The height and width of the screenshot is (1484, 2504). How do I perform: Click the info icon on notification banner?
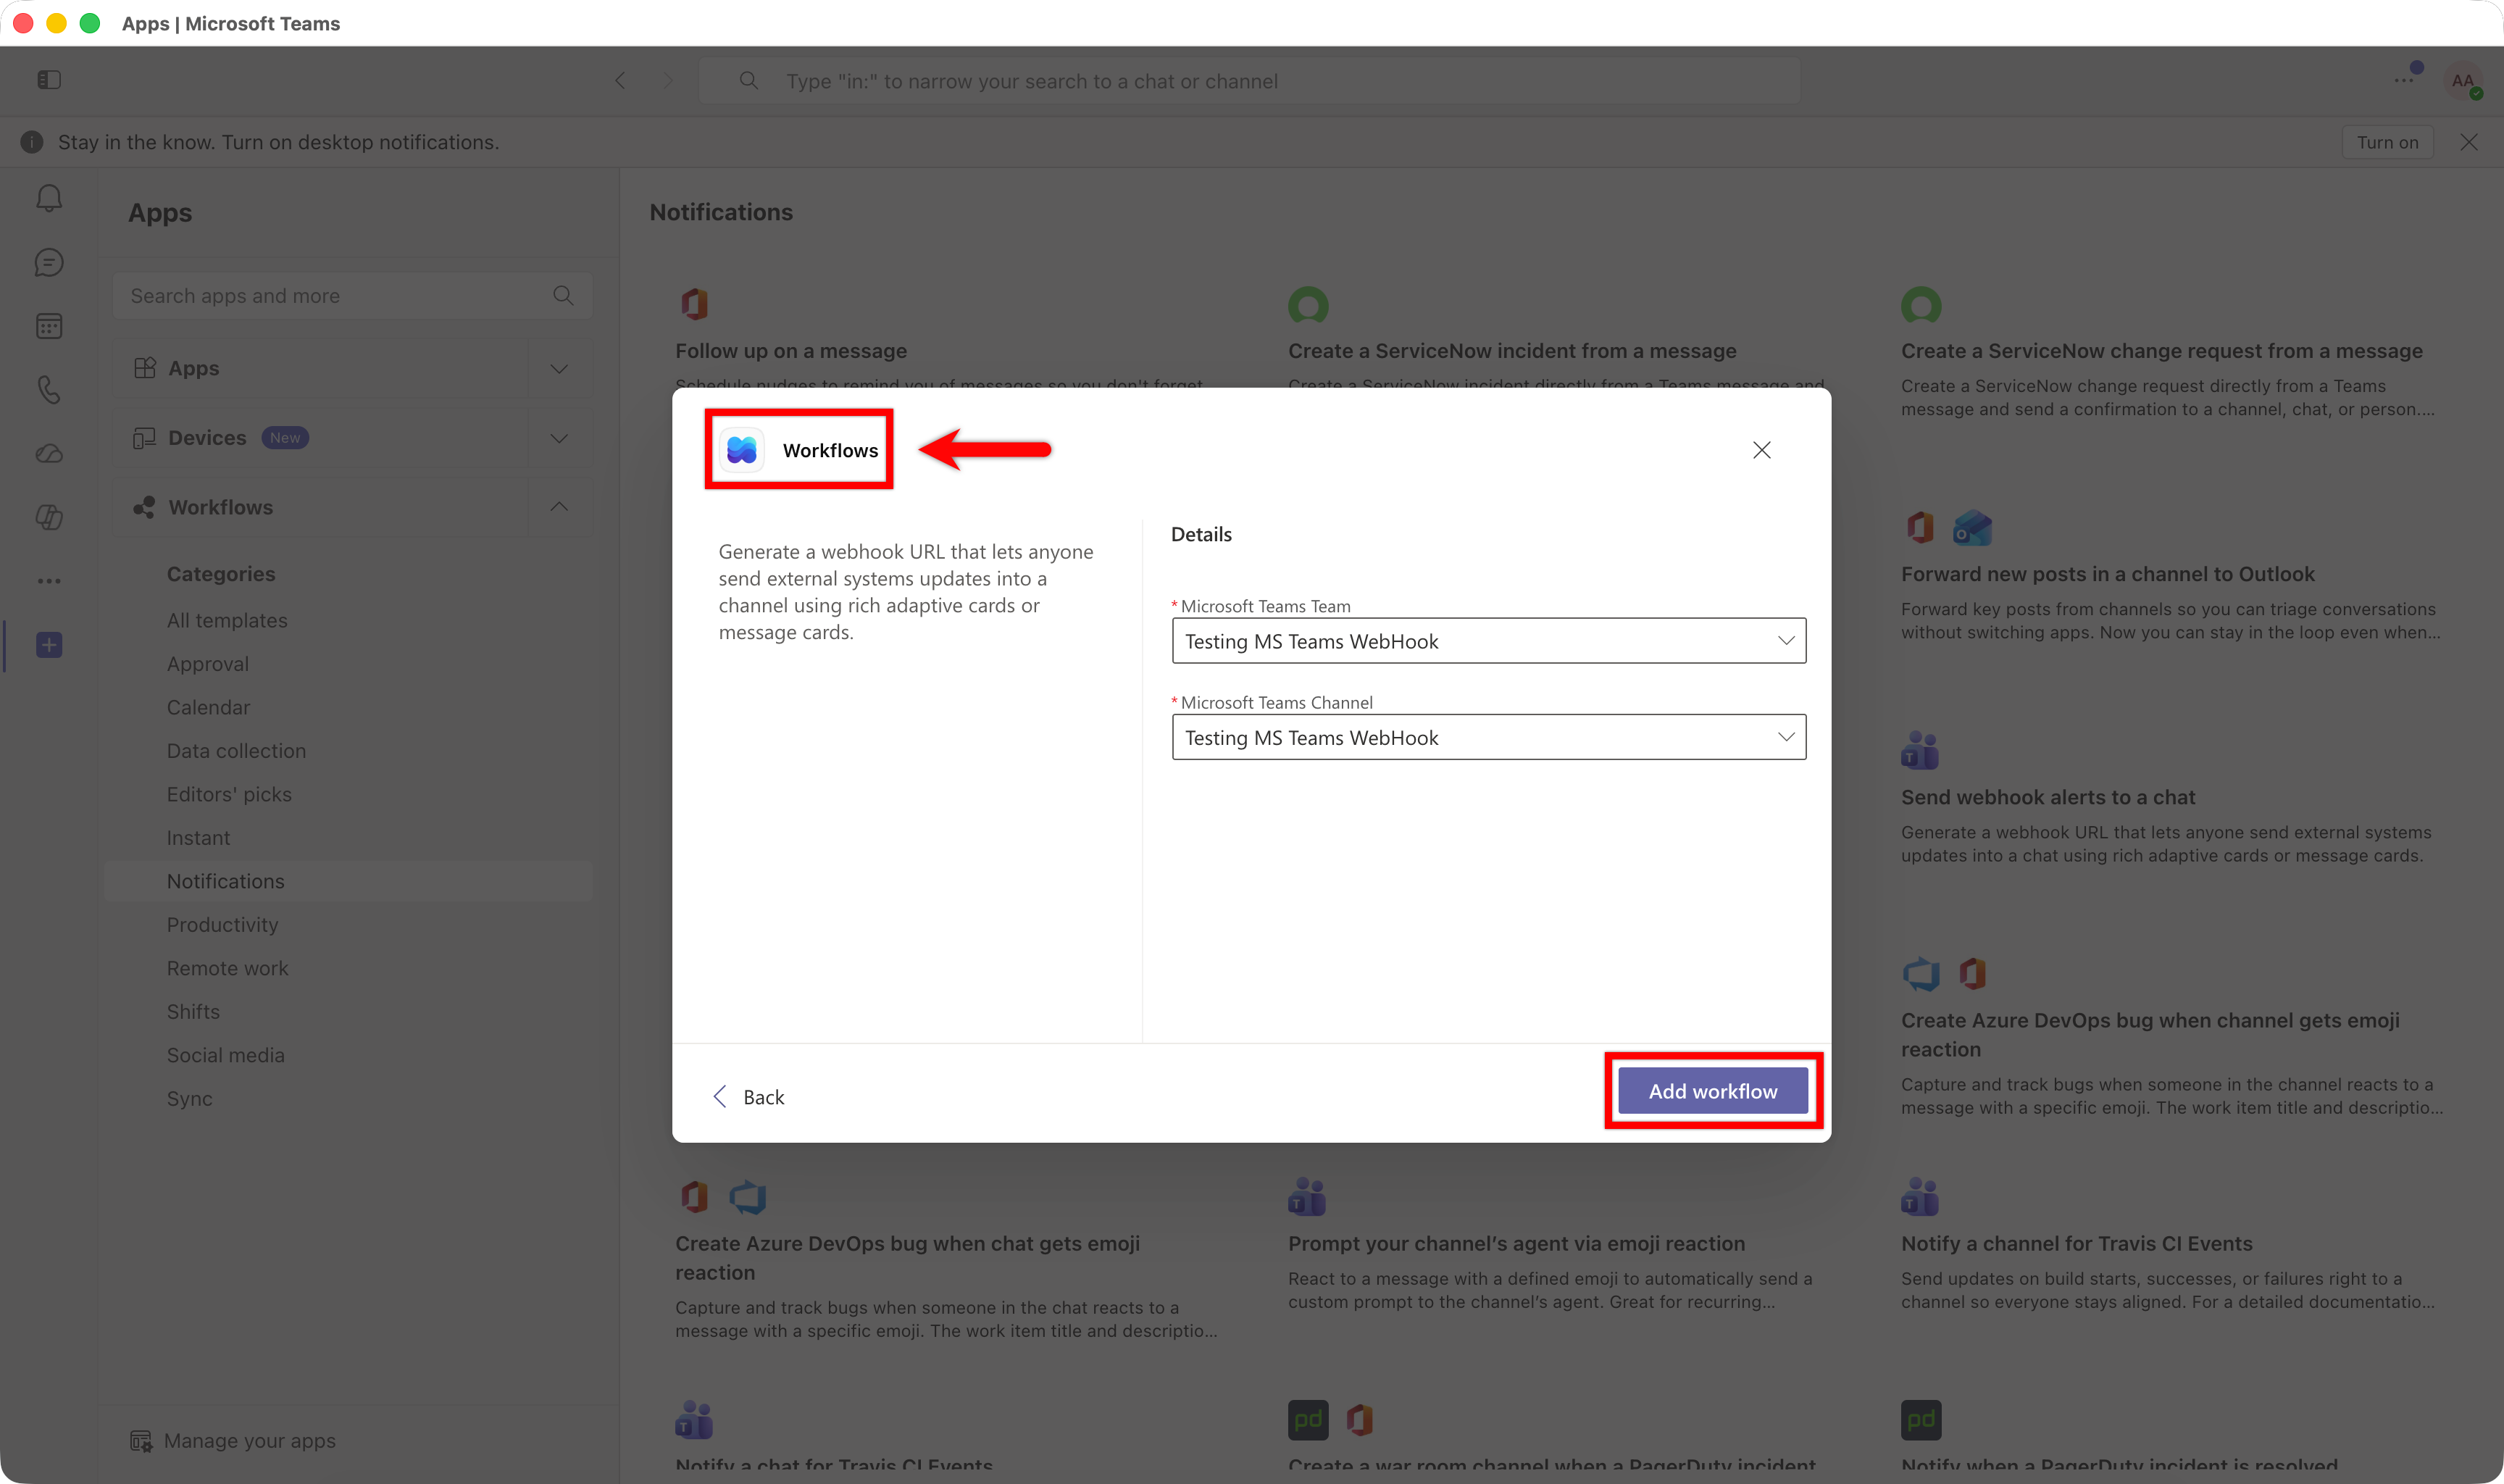[32, 142]
